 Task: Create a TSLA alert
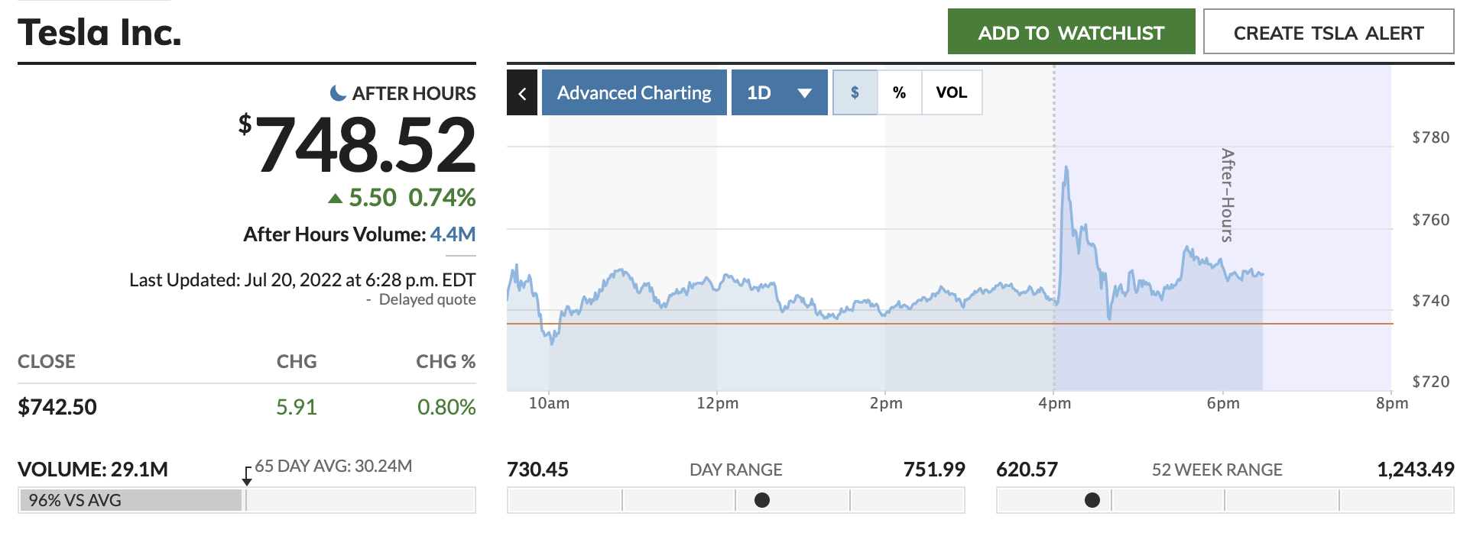[1329, 31]
